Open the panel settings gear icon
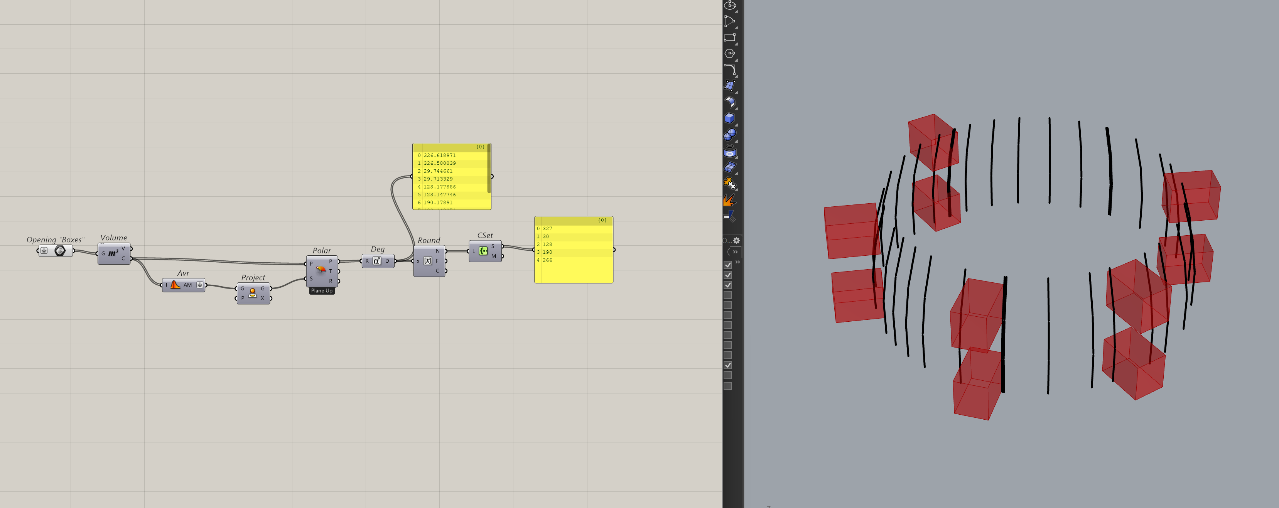 (x=736, y=240)
